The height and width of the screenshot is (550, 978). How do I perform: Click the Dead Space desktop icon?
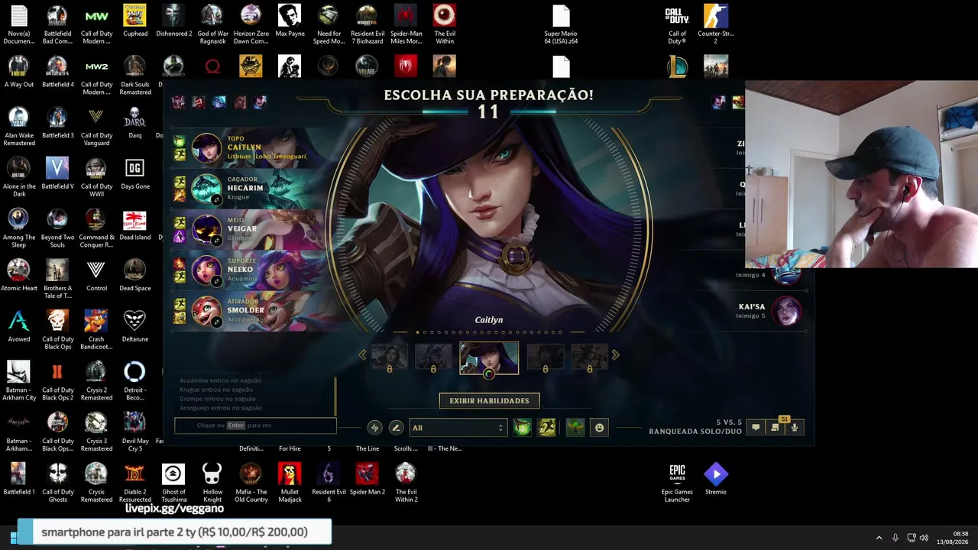(x=134, y=275)
